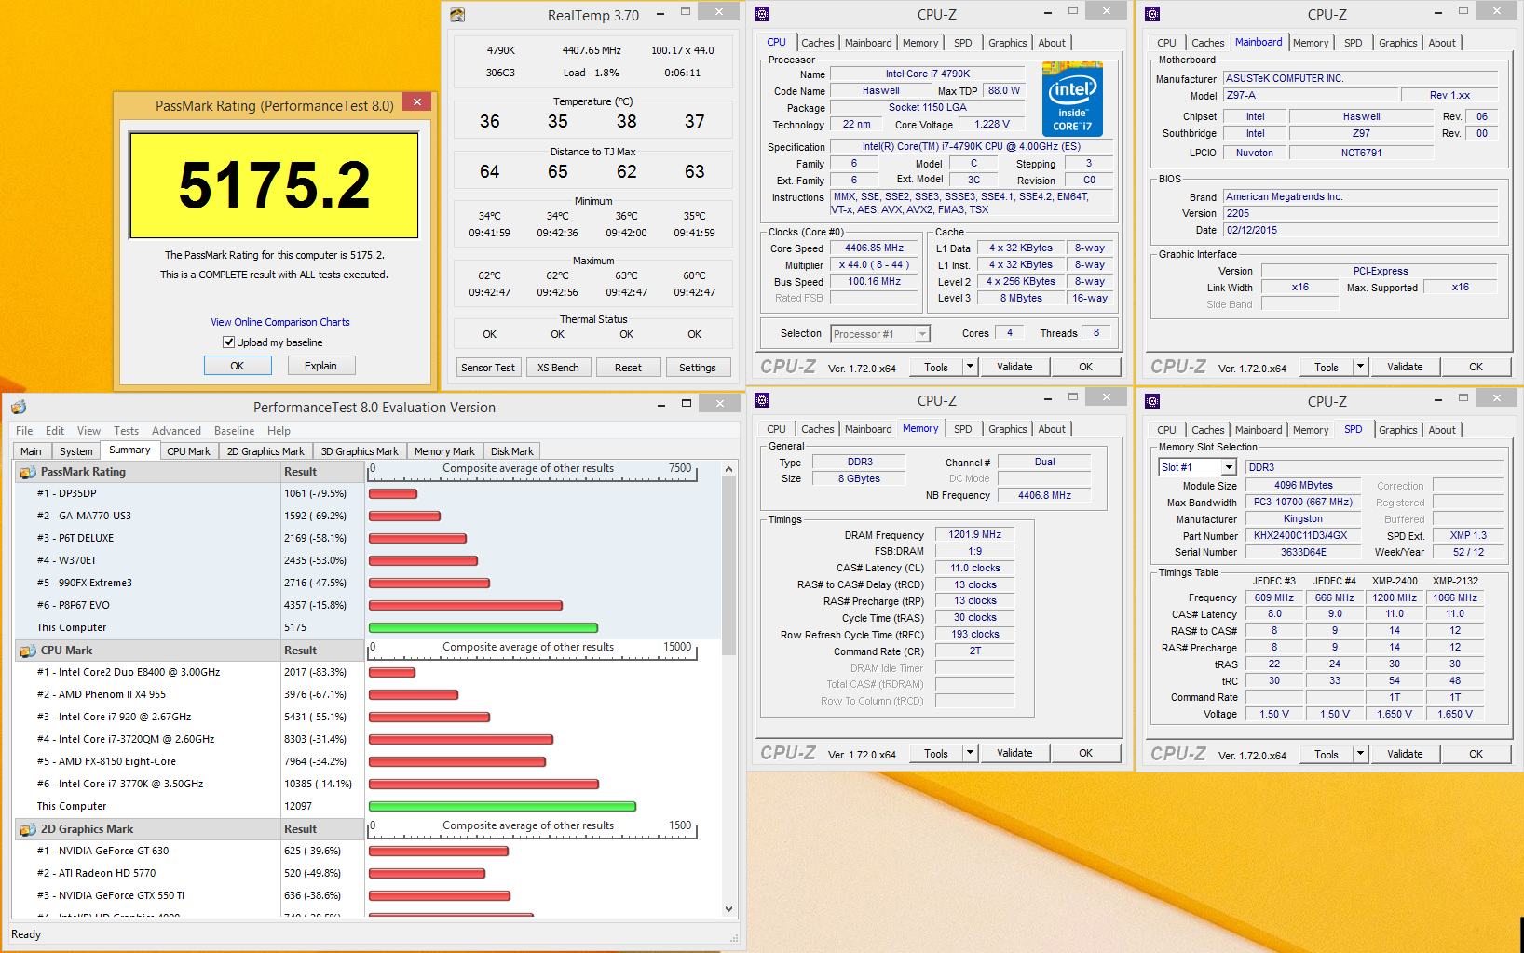Open Tools dropdown arrow in CPU-Z CPU window
This screenshot has height=953, width=1524.
pyautogui.click(x=970, y=367)
